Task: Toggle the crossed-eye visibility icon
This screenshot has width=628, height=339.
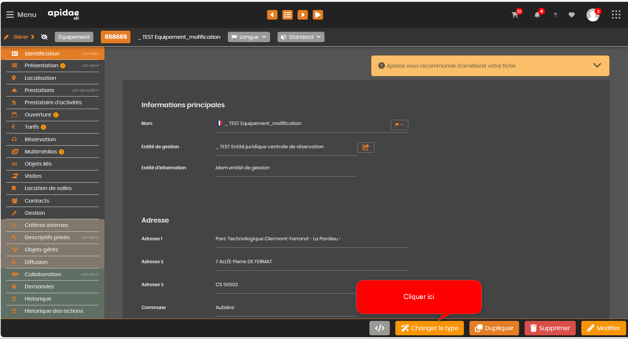Action: (x=44, y=37)
